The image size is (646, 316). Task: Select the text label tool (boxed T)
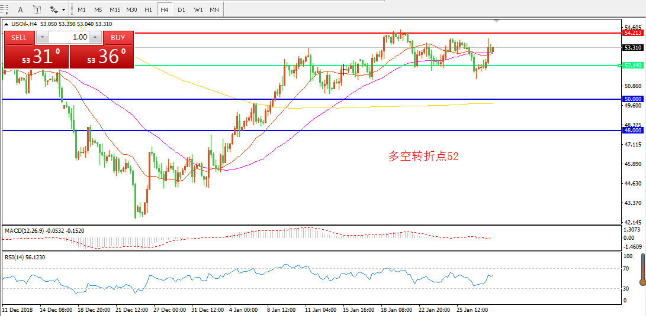pos(37,9)
